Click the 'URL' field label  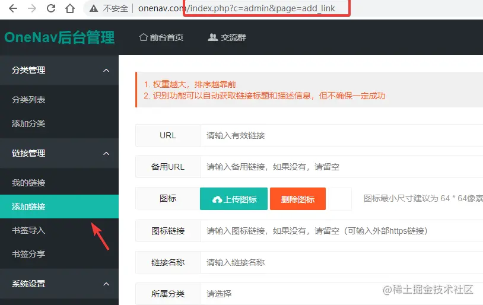point(168,135)
